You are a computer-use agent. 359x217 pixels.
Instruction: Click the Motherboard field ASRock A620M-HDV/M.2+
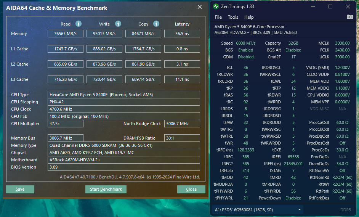click(x=124, y=160)
